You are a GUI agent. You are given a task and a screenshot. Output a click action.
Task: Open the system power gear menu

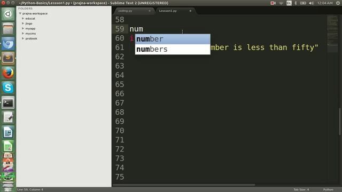[x=338, y=3]
